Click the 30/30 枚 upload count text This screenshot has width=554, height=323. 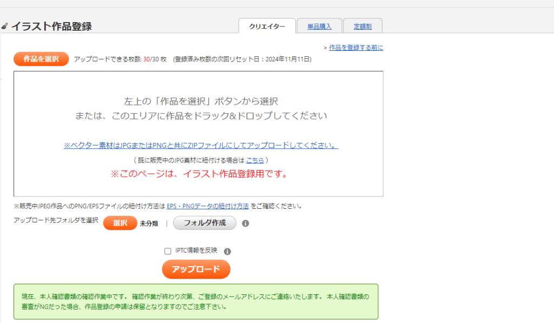155,59
